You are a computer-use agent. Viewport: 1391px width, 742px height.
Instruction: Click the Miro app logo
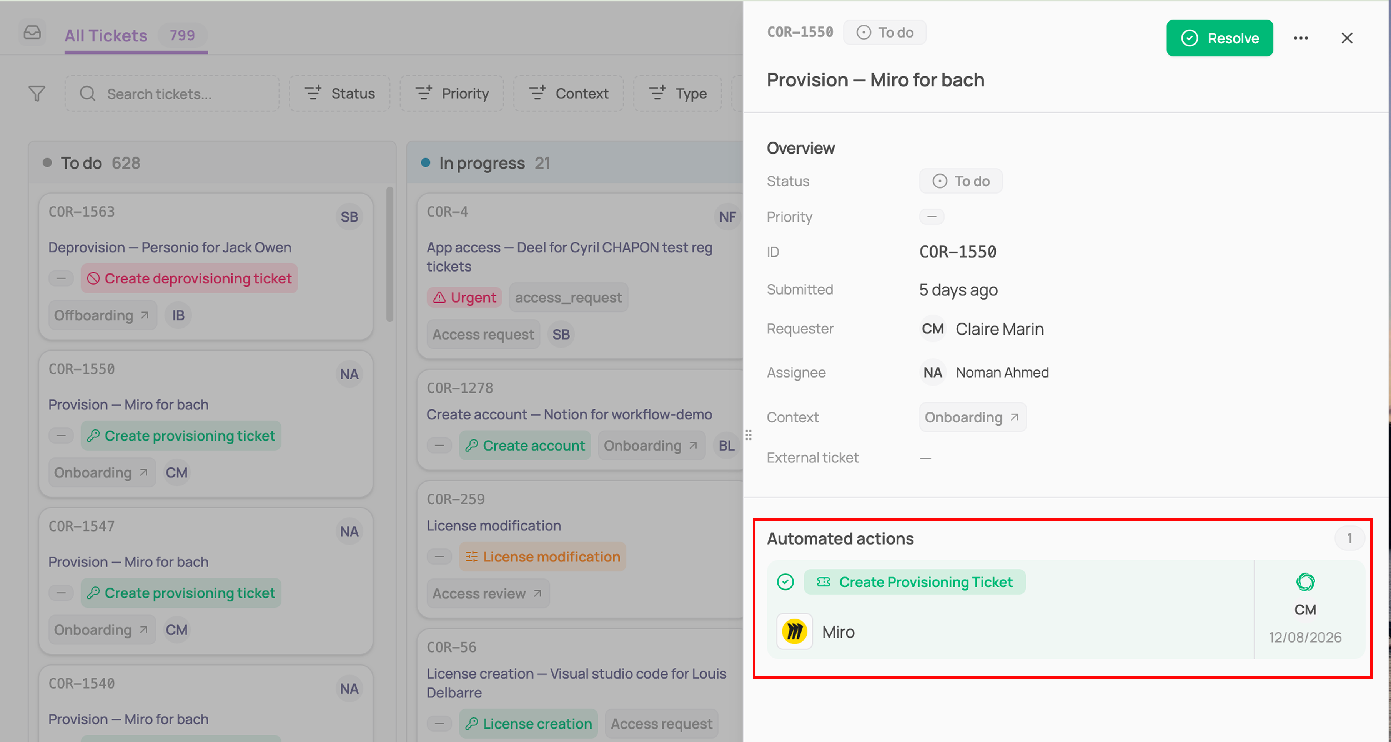[x=794, y=631]
